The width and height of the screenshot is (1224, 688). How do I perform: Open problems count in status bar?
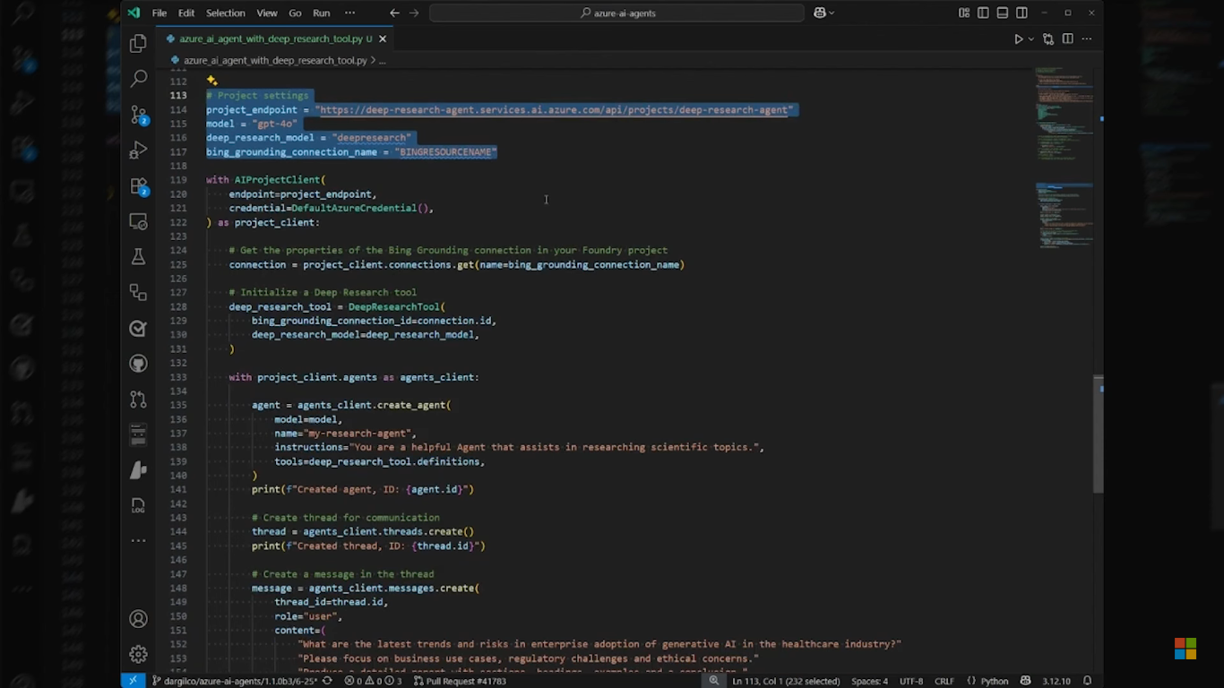pos(374,681)
